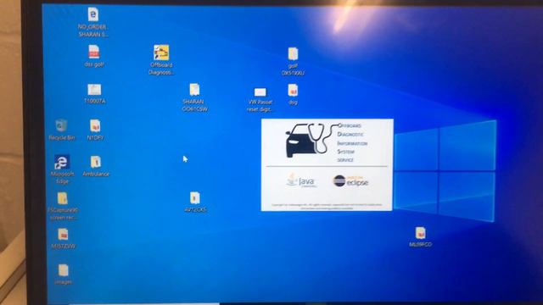Screen dimensions: 543x305
Task: Open the golf folder icon
Action: pos(293,54)
